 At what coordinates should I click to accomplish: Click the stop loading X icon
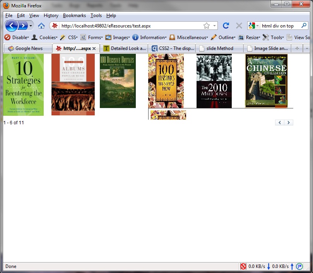(x=239, y=26)
